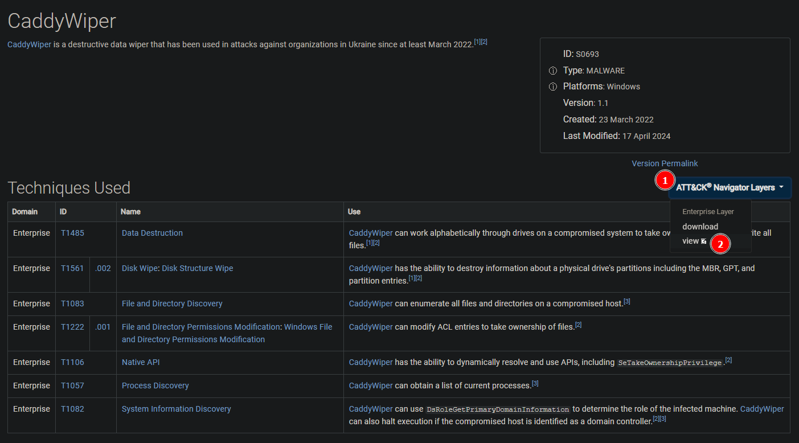799x443 pixels.
Task: Click File and Directory Permissions Modification link
Action: tap(201, 327)
